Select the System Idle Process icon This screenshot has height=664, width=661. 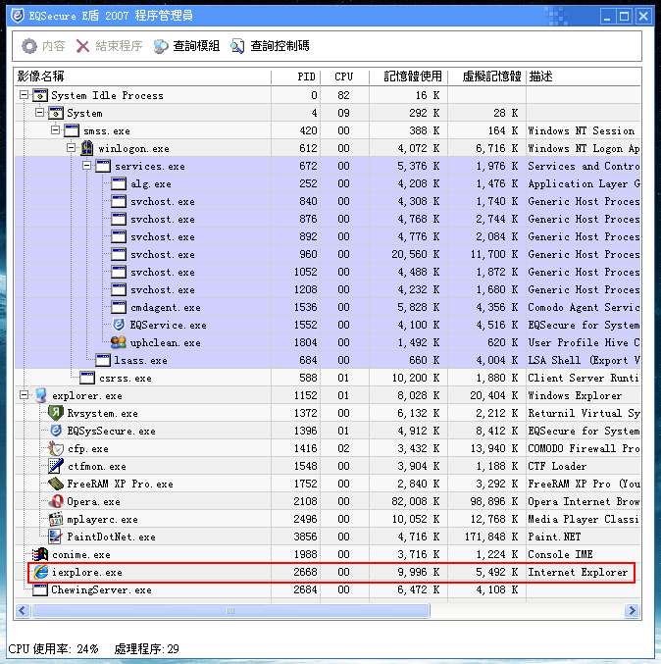[x=40, y=95]
